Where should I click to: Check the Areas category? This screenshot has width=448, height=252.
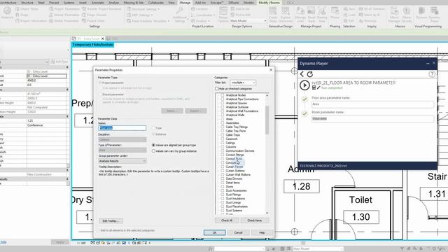coord(223,119)
